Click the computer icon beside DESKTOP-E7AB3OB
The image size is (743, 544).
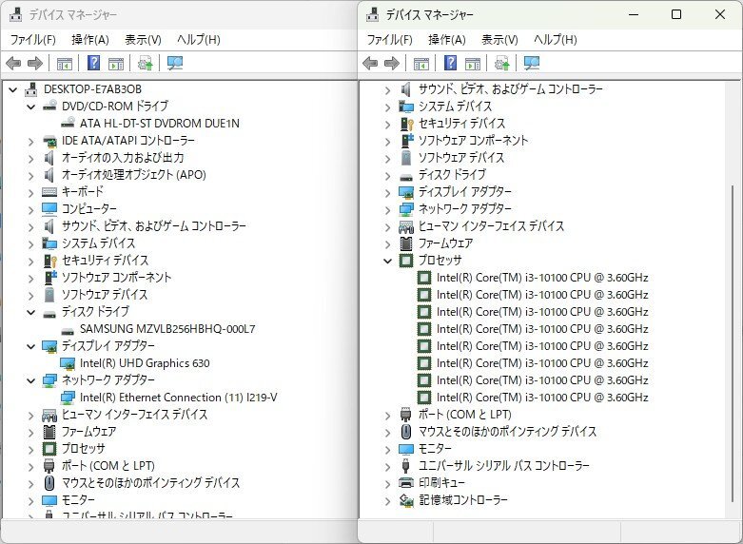31,89
